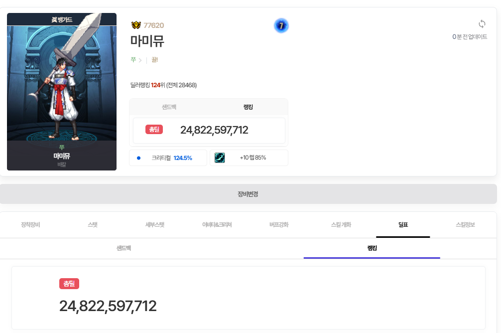Select the lower 샌드백 sub-tab
This screenshot has width=501, height=333.
coord(124,248)
